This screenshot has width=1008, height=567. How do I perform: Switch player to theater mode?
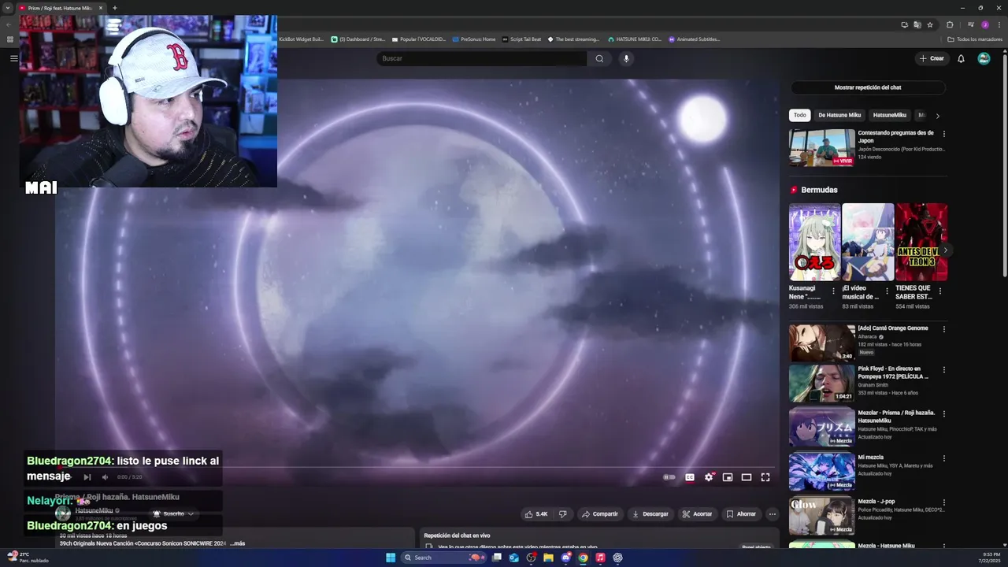point(747,477)
